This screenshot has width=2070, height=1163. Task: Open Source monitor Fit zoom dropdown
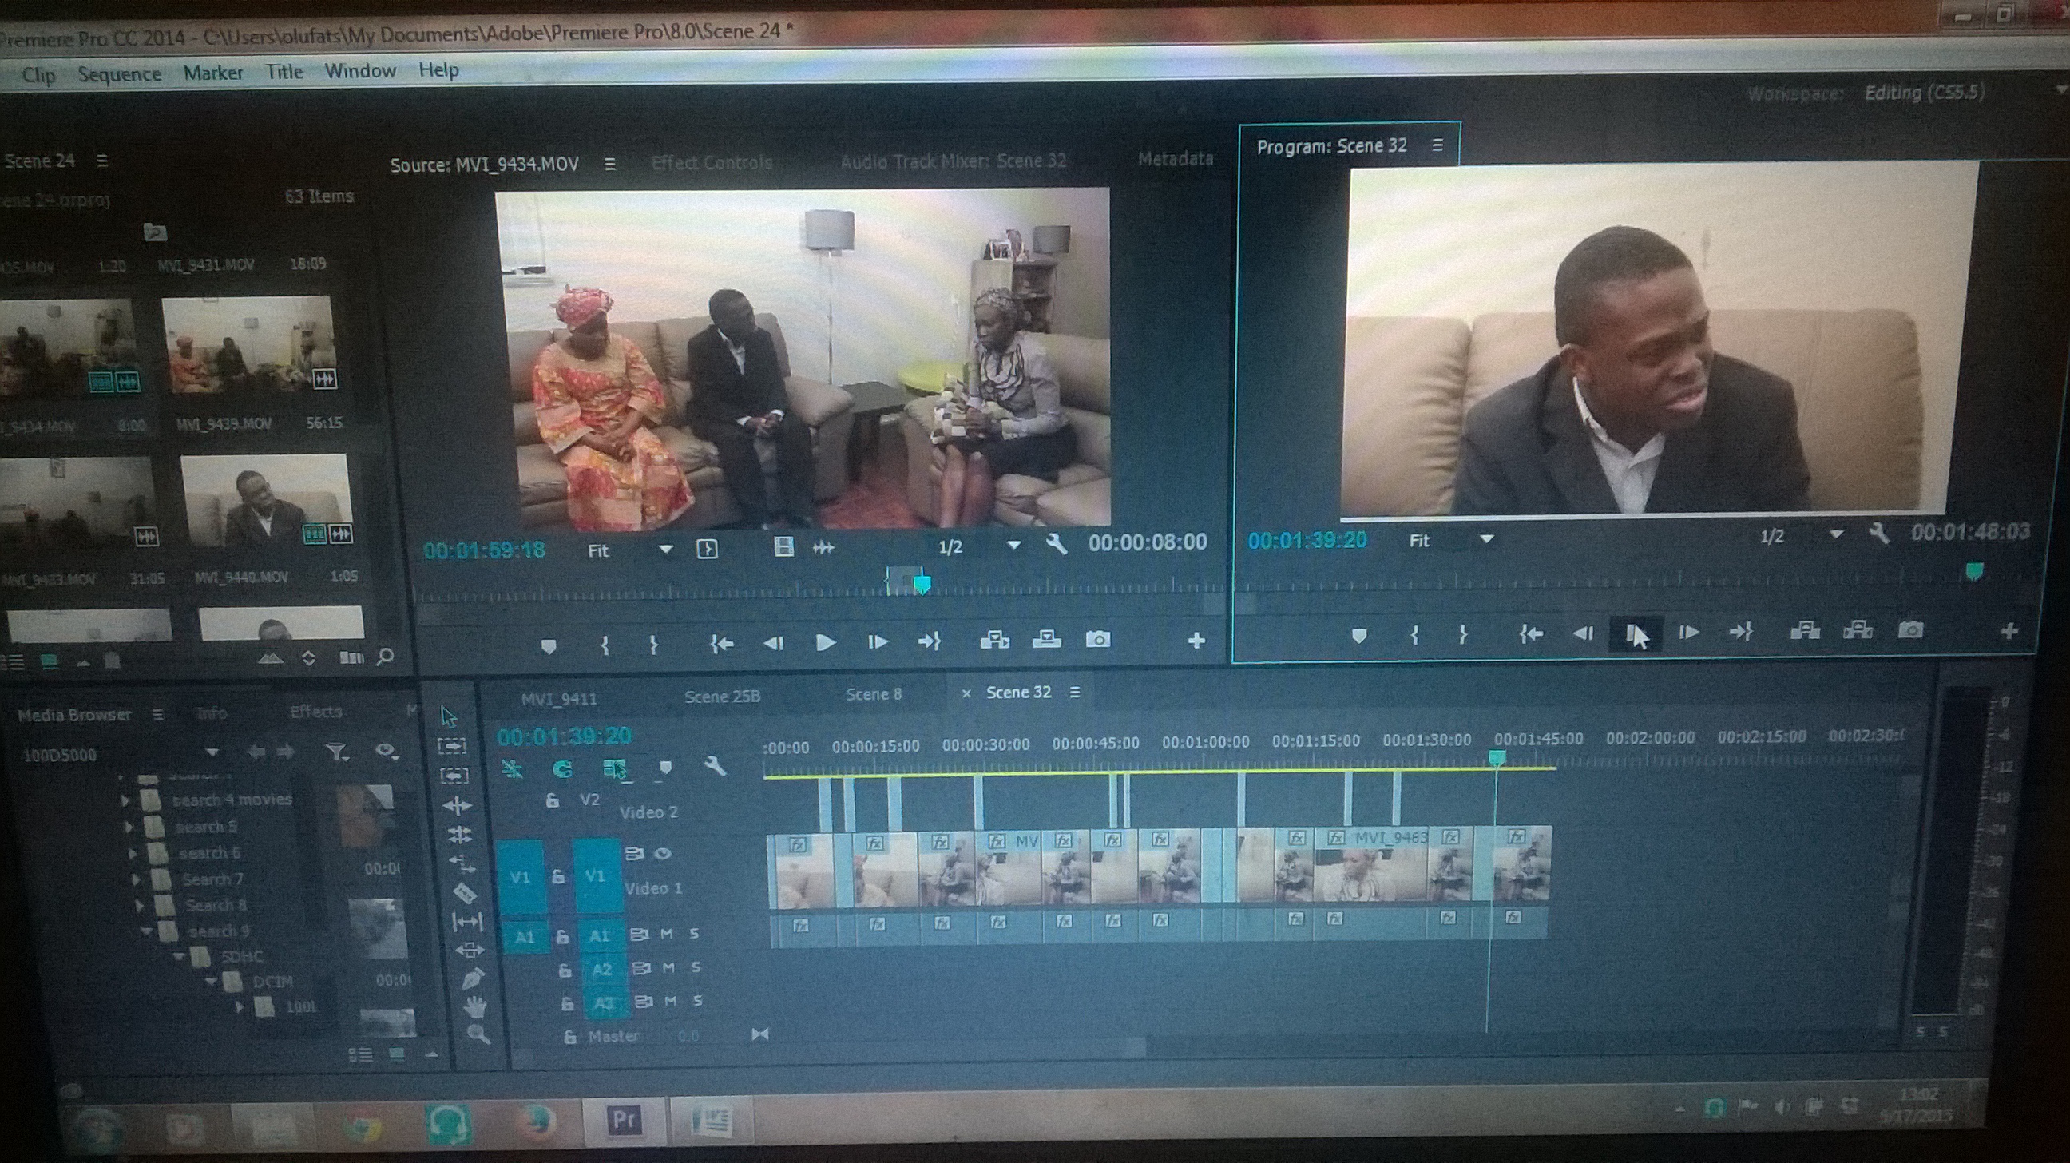pos(665,550)
